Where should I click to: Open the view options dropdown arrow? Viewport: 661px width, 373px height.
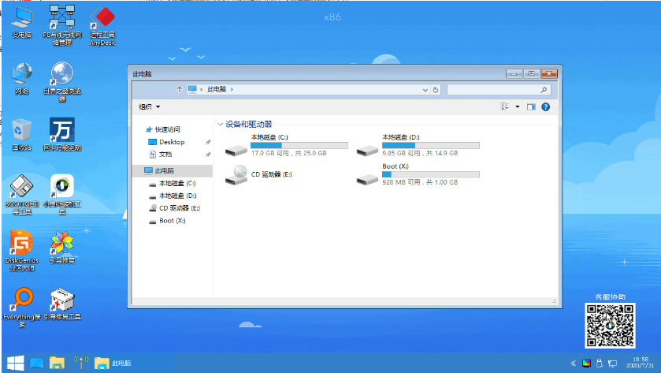point(518,106)
